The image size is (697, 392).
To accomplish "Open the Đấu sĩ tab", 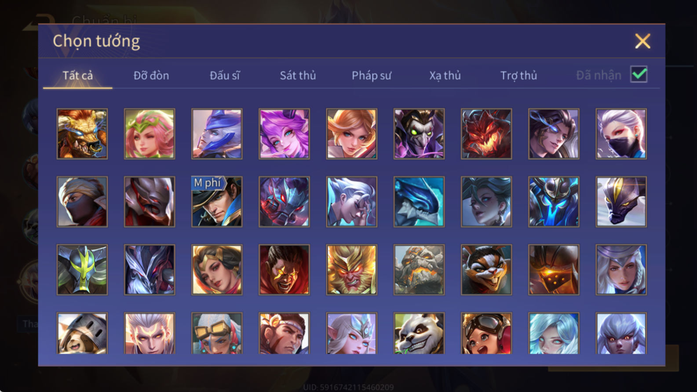I will click(225, 76).
